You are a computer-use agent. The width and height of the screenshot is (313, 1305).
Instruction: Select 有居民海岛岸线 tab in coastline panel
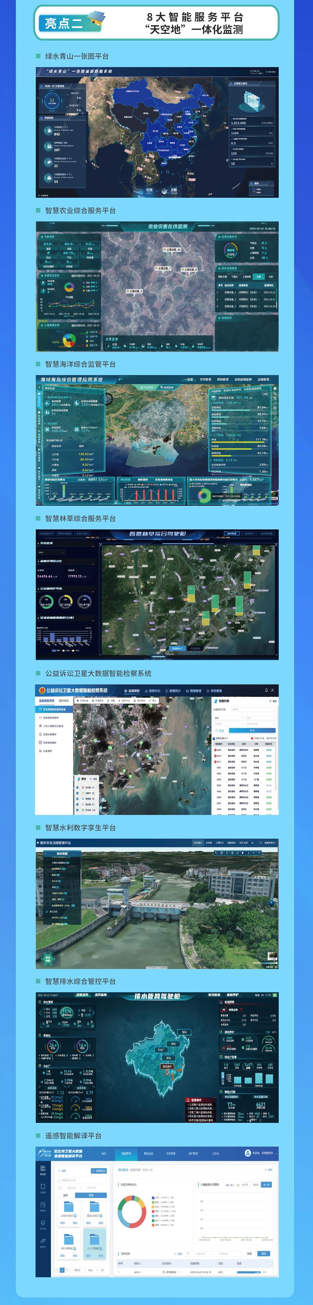[232, 390]
